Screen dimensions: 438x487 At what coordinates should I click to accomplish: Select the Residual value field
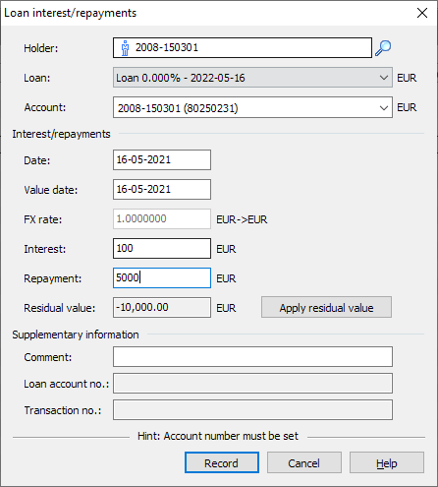(x=162, y=308)
